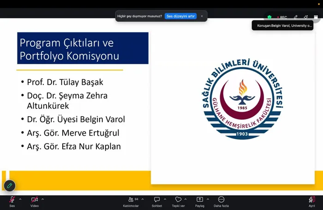Expand the arrow beside Sohbet

coord(165,199)
